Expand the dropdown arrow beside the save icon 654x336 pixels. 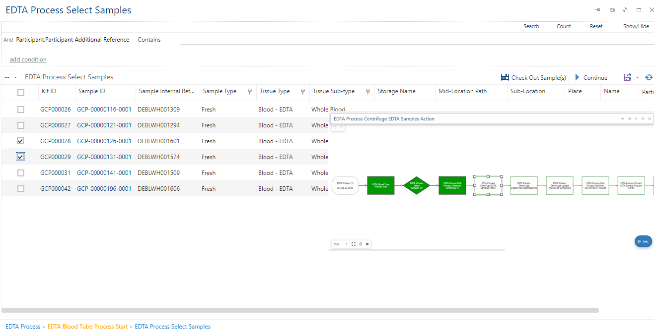click(637, 77)
